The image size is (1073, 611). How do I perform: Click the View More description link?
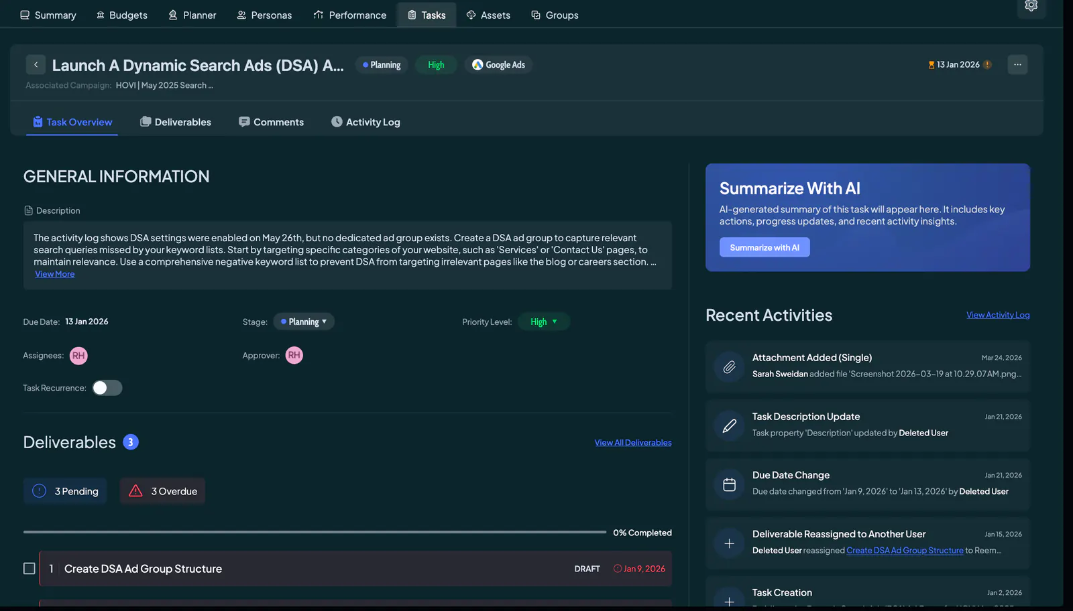pyautogui.click(x=55, y=274)
